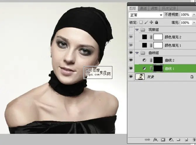Create new fill or adjustment layer
The width and height of the screenshot is (196, 145).
(x=171, y=140)
